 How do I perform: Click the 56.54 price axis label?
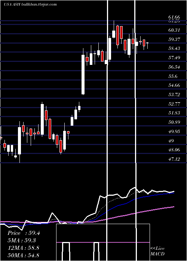[174, 67]
